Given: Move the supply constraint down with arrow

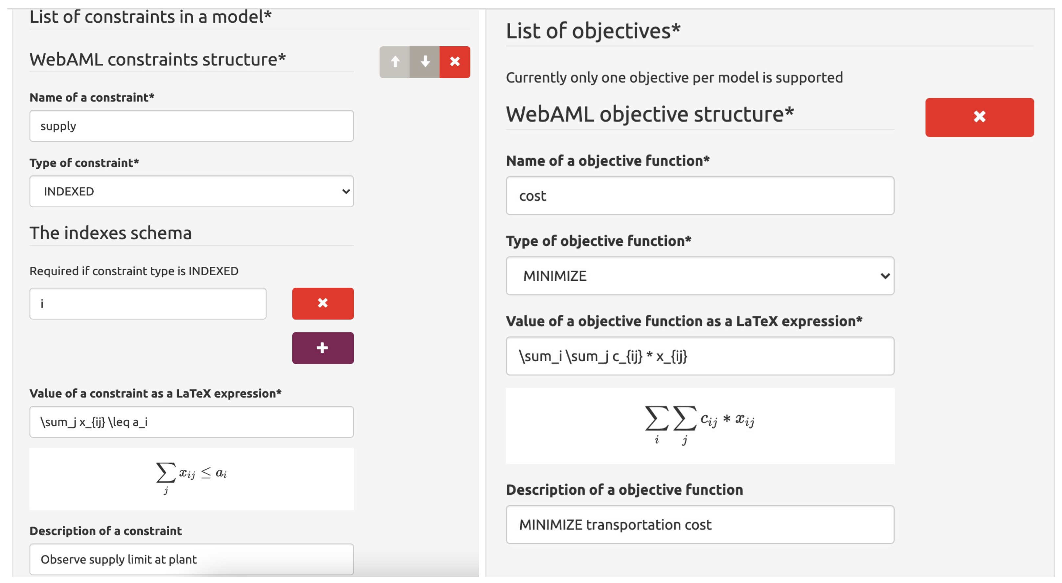Looking at the screenshot, I should [425, 62].
